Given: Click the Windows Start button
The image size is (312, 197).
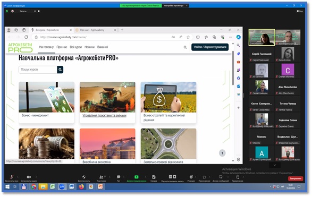Looking at the screenshot, I should click(x=7, y=187).
